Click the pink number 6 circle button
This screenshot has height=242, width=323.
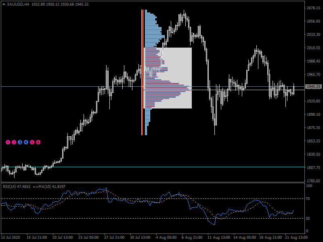(x=38, y=142)
